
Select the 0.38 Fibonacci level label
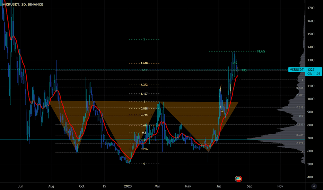tap(143, 140)
